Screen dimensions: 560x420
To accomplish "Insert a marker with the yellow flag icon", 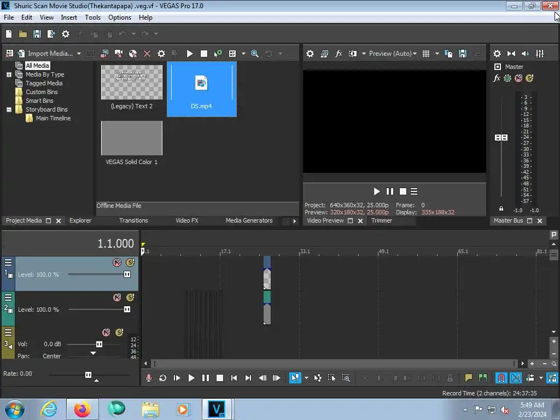I will [x=468, y=378].
